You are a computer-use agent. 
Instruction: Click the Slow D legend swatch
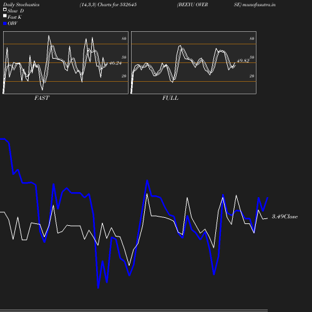(5, 9)
